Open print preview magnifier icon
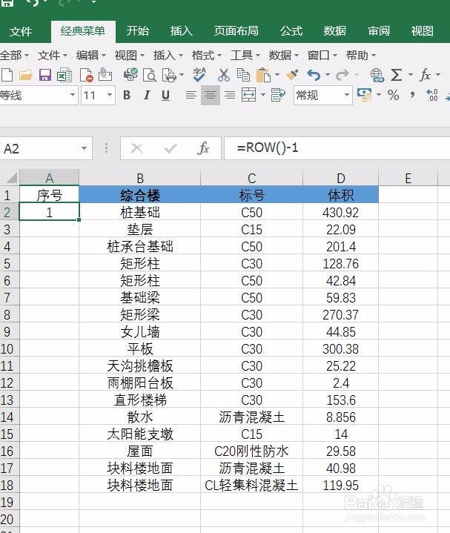Image resolution: width=450 pixels, height=533 pixels. click(x=150, y=75)
